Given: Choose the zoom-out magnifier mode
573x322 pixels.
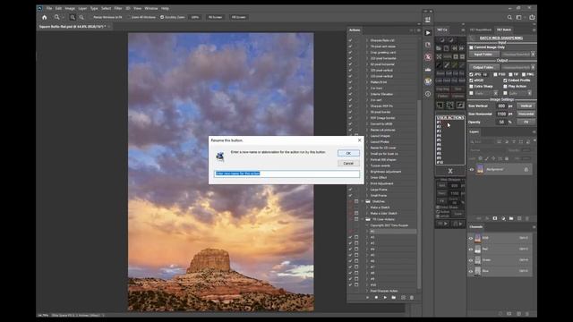Looking at the screenshot, I should [x=81, y=17].
